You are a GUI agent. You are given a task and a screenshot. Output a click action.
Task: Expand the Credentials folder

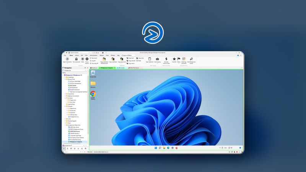coord(65,77)
